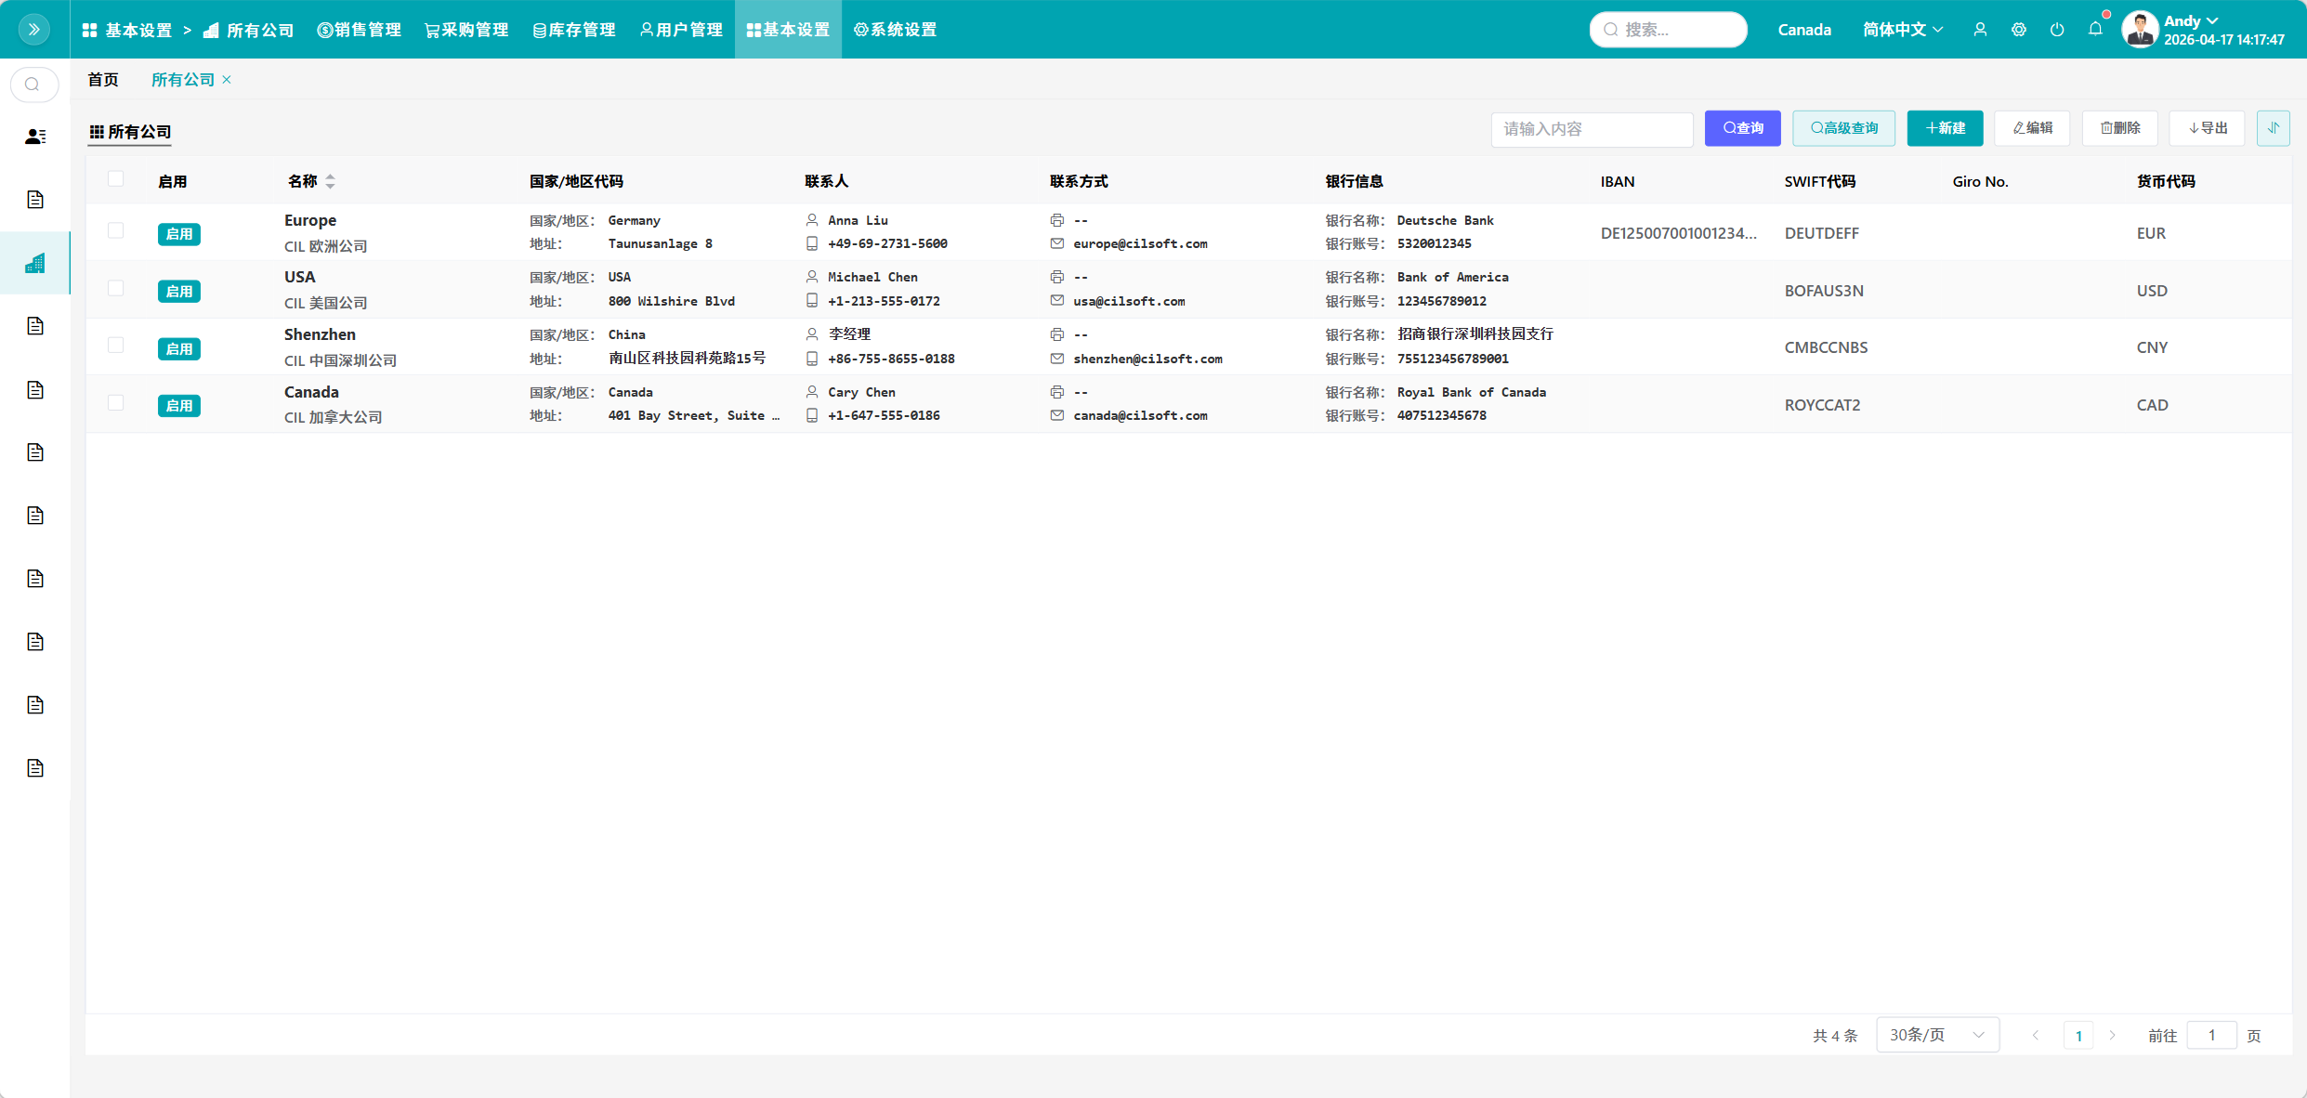Toggle the select-all header checkbox

(115, 179)
